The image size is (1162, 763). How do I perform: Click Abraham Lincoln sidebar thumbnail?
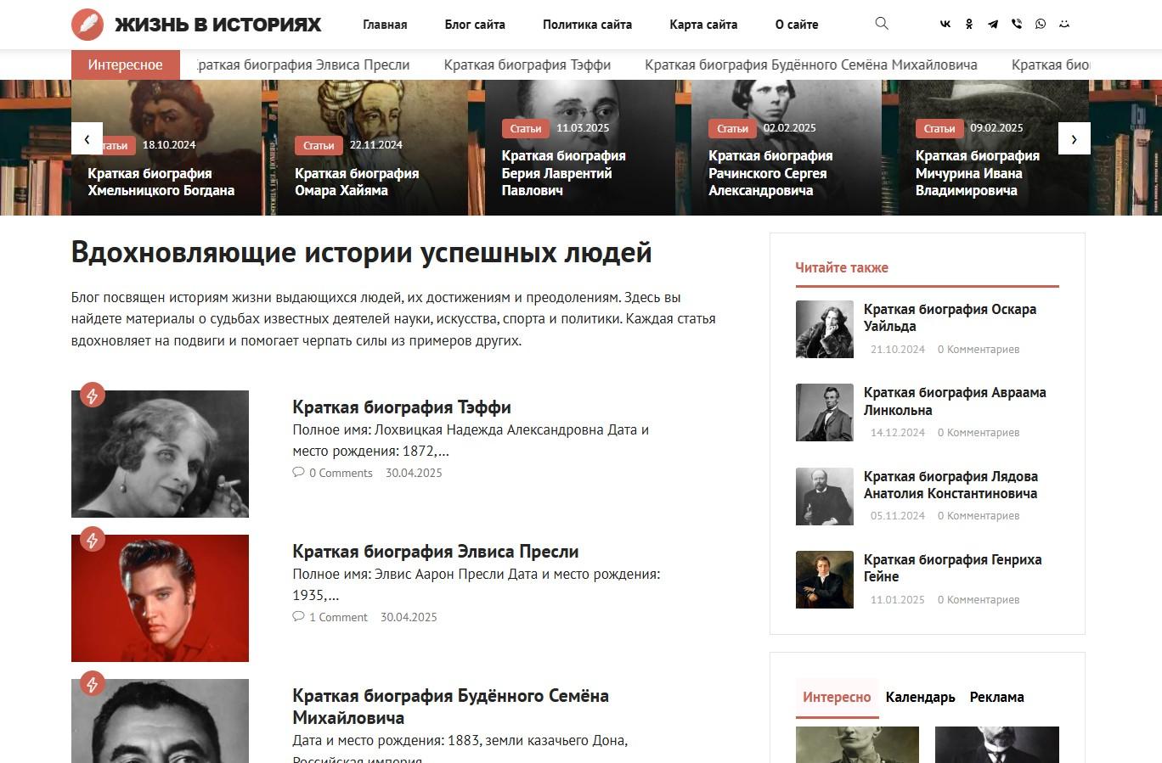[x=824, y=412]
